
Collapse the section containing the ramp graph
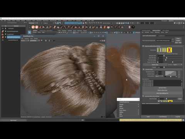(x=143, y=69)
